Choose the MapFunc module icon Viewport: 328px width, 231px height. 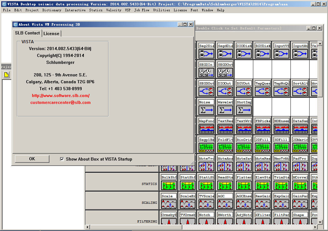[x=206, y=129]
